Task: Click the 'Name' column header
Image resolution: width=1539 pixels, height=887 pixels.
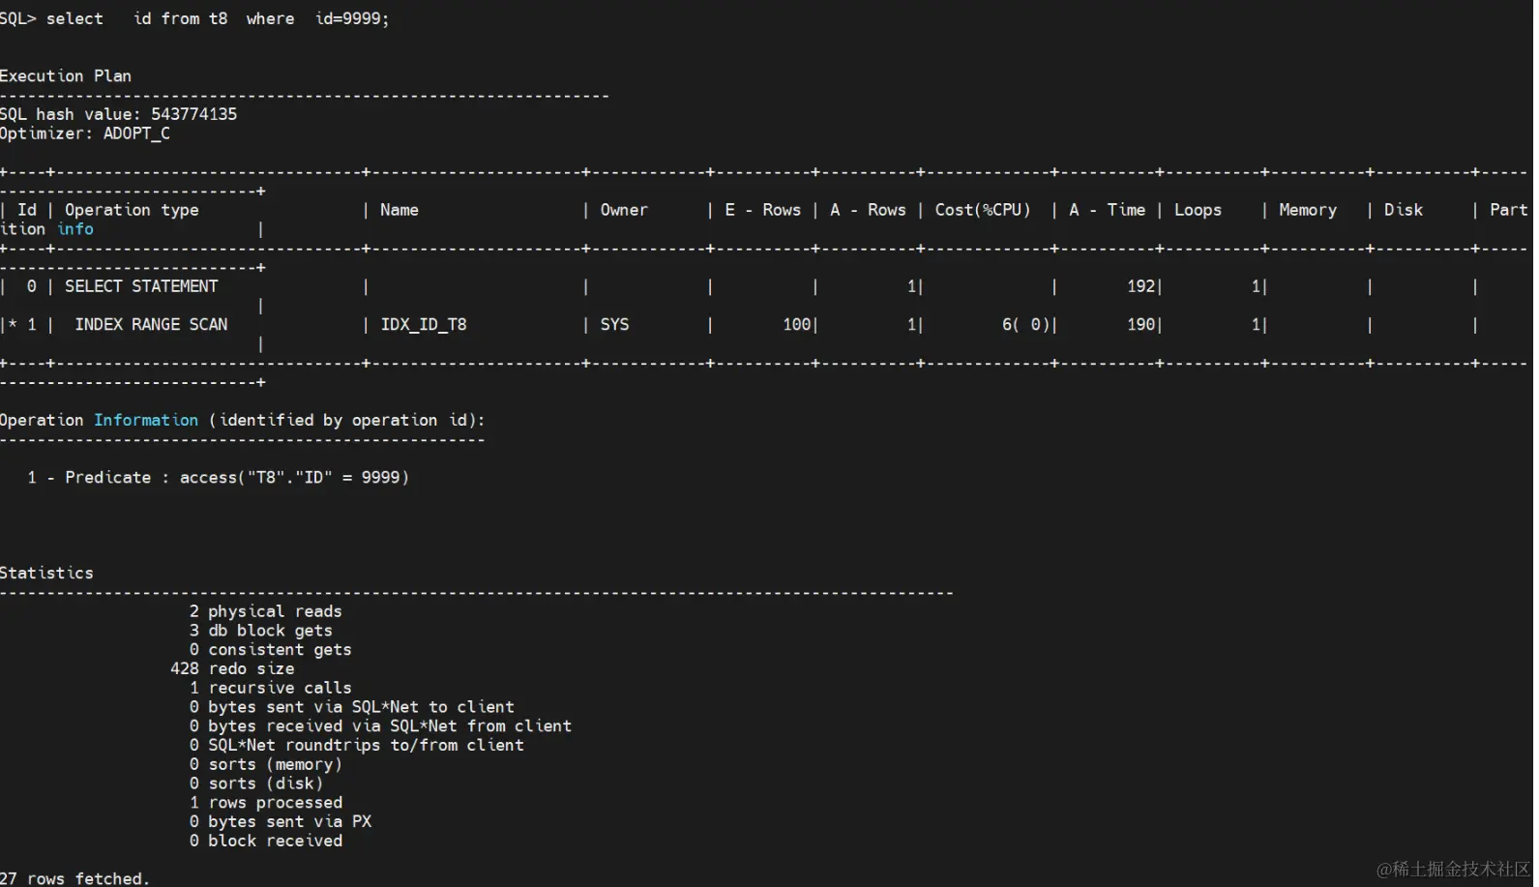Action: pos(400,210)
